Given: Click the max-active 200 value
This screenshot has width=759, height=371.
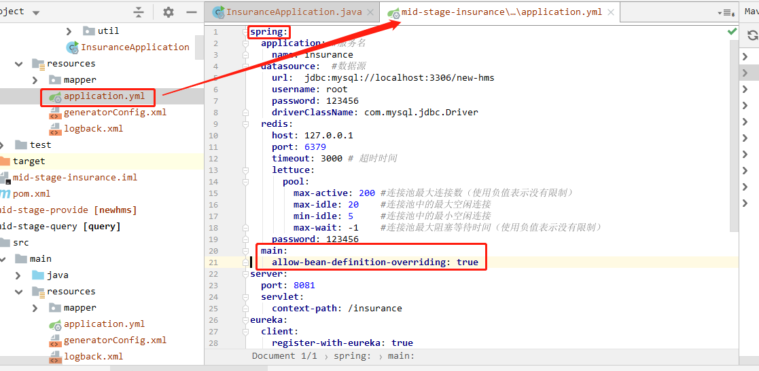Looking at the screenshot, I should click(367, 193).
